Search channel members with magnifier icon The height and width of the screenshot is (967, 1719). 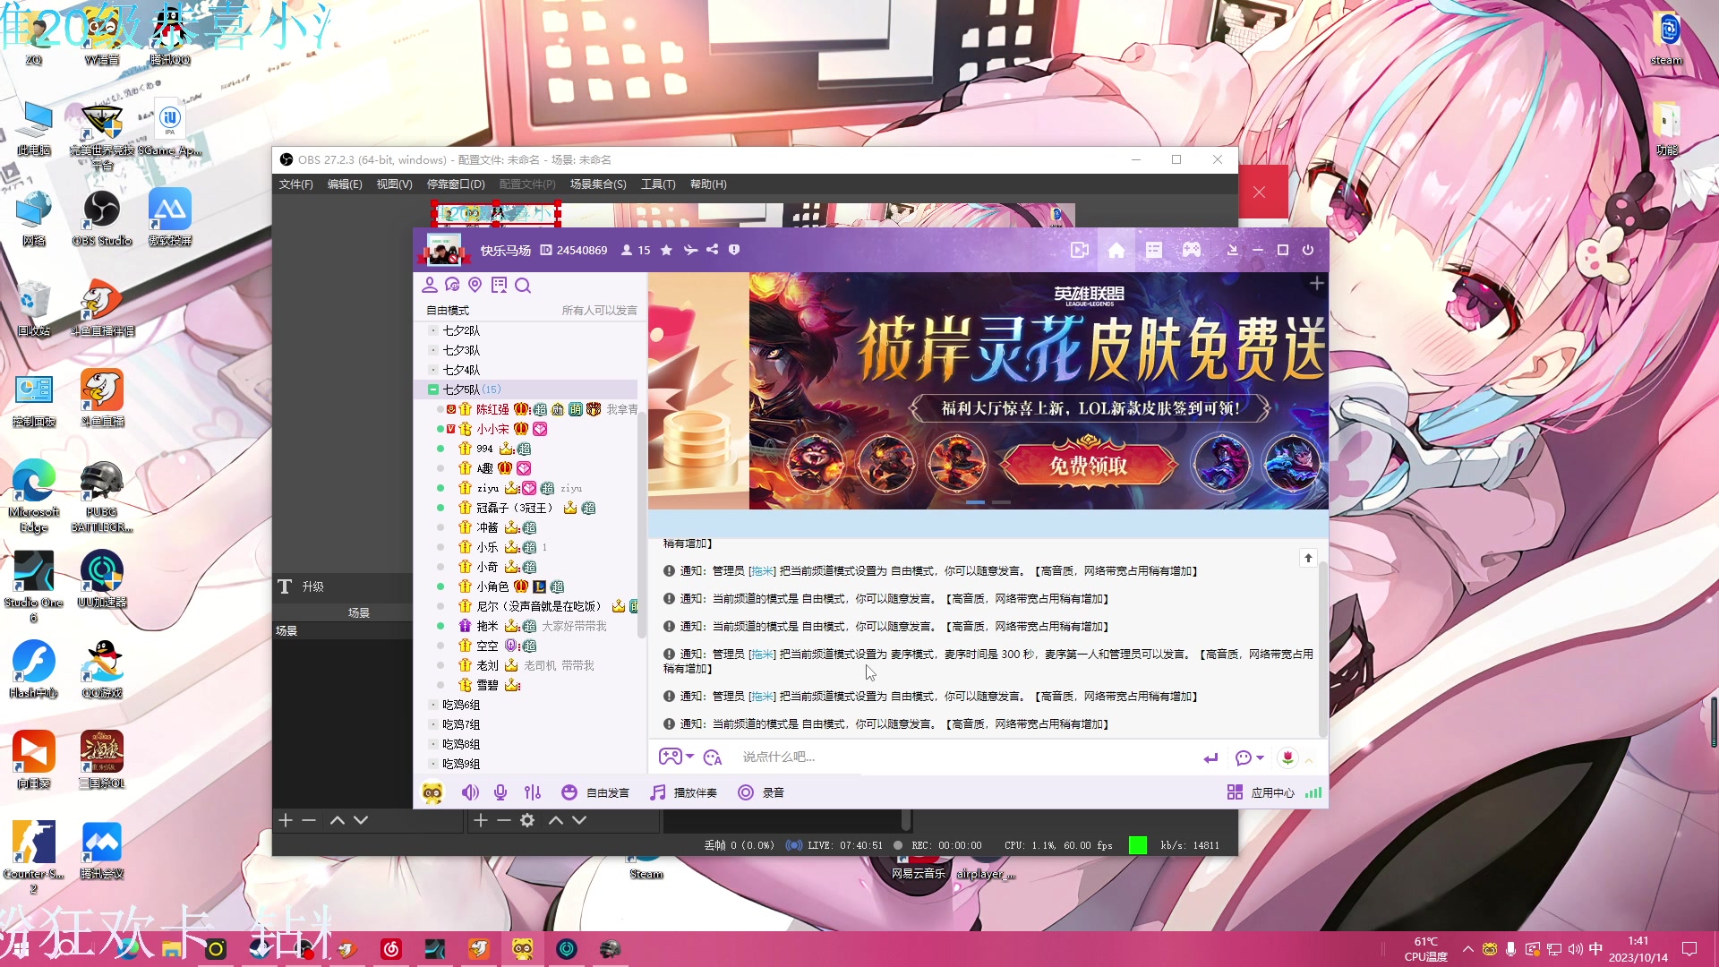click(x=523, y=286)
